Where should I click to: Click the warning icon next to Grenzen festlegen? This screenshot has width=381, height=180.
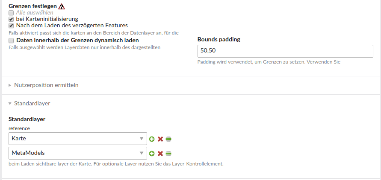(x=62, y=6)
